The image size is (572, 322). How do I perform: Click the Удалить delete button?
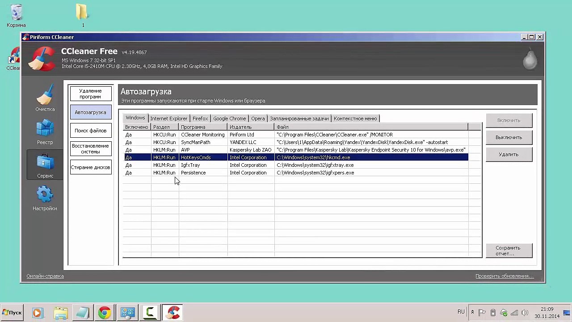coord(509,154)
